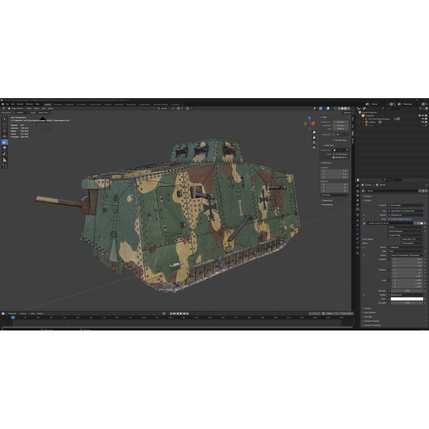Enable the Render Region checkbox
The height and width of the screenshot is (429, 429).
(x=334, y=140)
